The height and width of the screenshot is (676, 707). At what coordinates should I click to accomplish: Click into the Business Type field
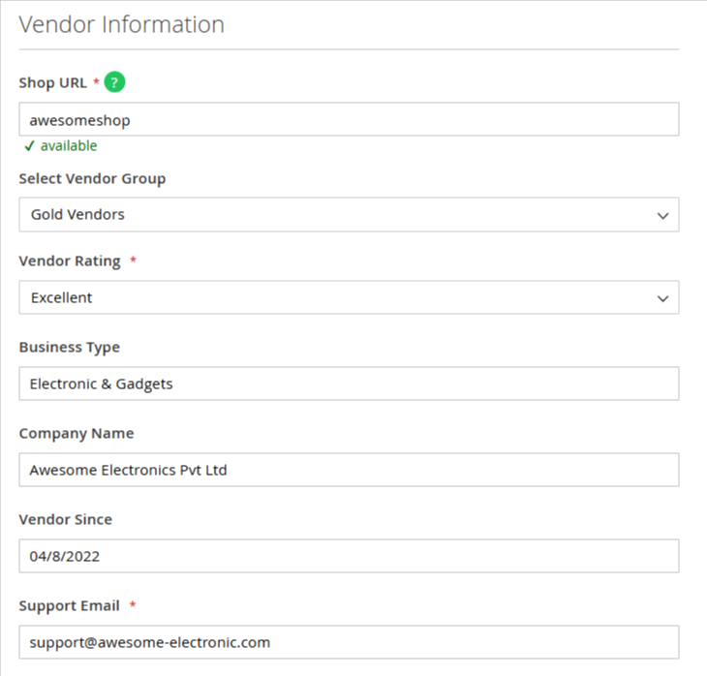pyautogui.click(x=349, y=384)
